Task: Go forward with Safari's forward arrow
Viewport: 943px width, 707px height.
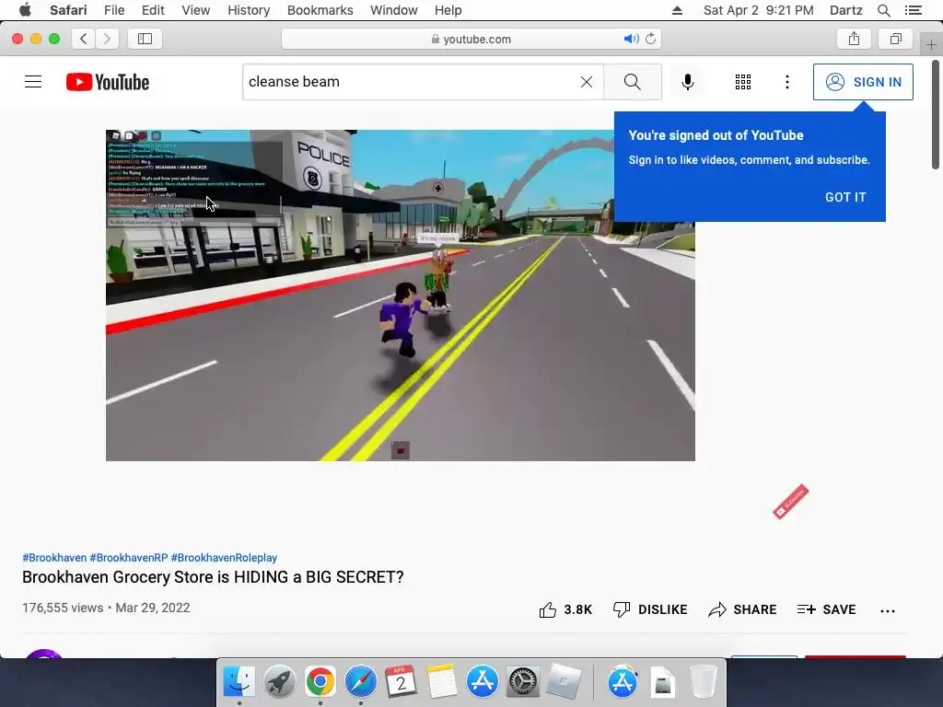Action: [x=107, y=39]
